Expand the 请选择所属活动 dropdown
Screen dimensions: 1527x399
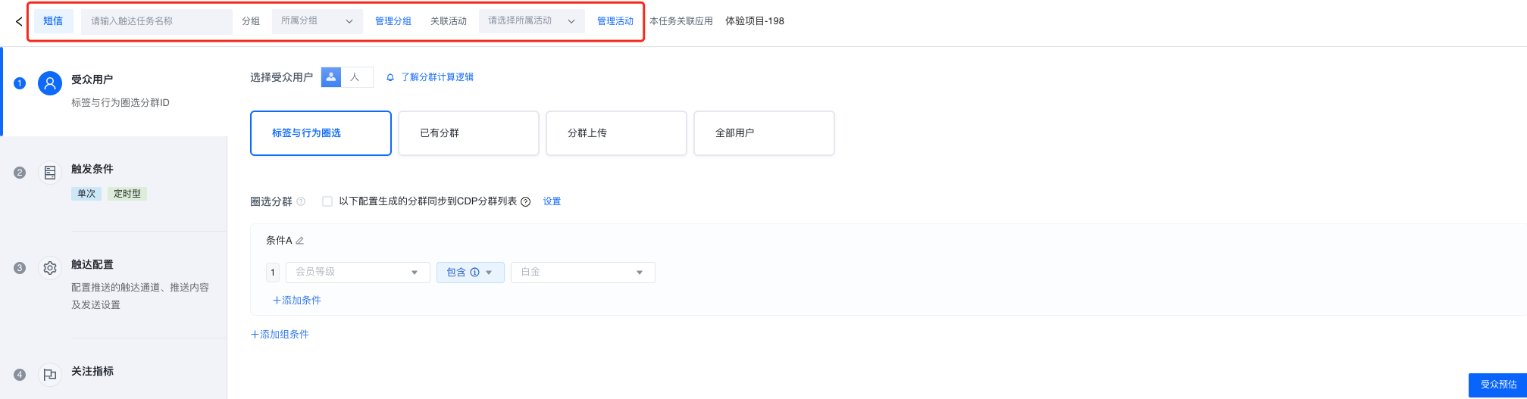pyautogui.click(x=531, y=21)
